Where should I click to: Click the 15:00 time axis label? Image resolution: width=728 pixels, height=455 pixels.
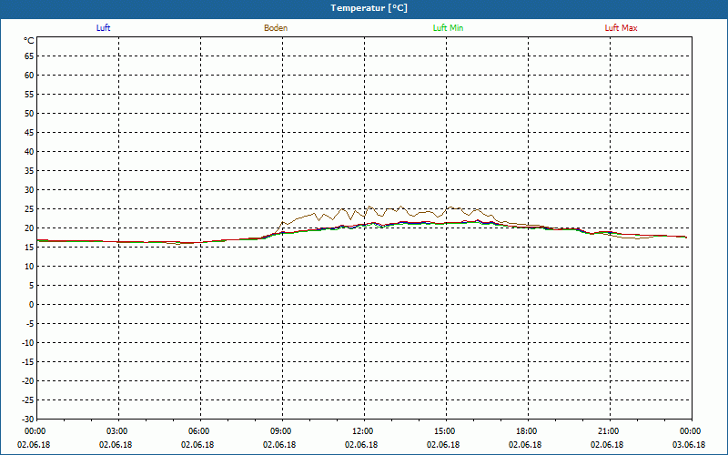tap(445, 431)
